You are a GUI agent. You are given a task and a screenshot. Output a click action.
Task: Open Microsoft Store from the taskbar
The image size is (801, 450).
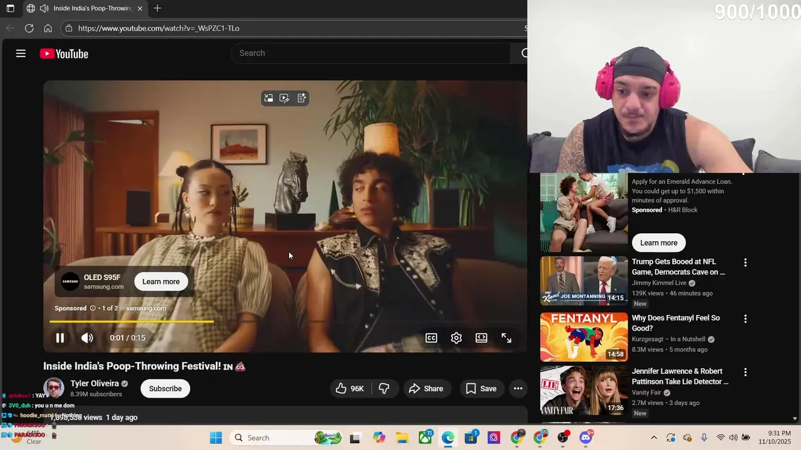471,437
